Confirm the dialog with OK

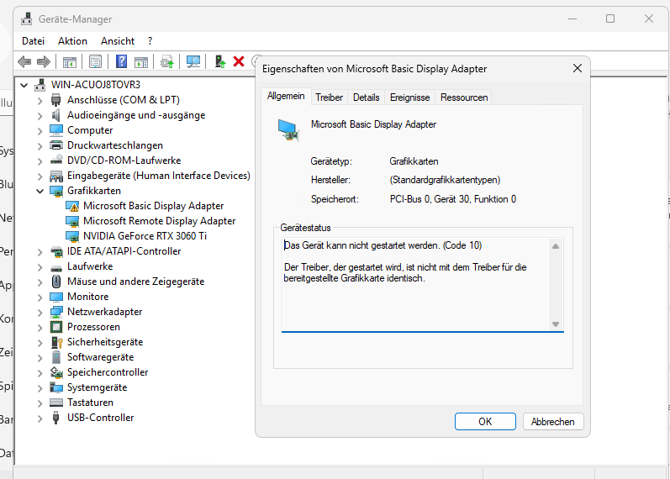pyautogui.click(x=485, y=421)
